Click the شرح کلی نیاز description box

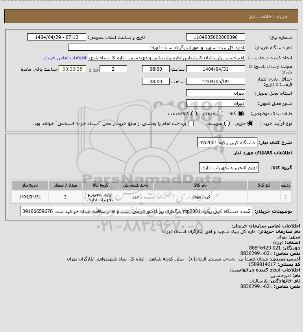(227, 143)
